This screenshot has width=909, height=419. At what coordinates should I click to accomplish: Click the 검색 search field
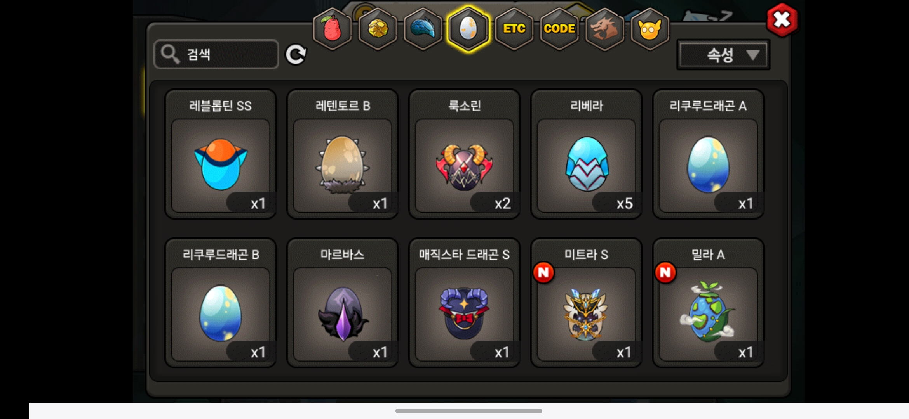pos(216,54)
